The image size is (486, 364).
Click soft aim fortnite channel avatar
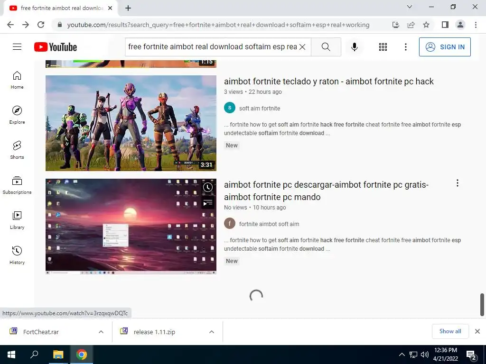[x=230, y=108]
